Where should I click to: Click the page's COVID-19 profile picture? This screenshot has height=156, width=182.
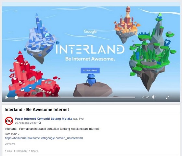click(x=9, y=121)
